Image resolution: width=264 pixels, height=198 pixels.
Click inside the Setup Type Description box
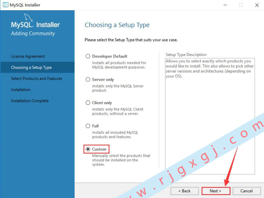coord(210,116)
